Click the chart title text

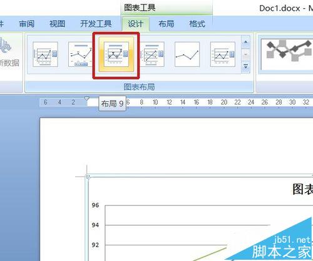tap(302, 190)
